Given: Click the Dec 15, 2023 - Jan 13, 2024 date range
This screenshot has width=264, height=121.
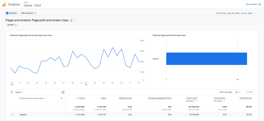Looking at the screenshot, I should click(x=240, y=13).
